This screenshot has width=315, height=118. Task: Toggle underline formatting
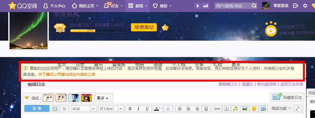pyautogui.click(x=147, y=108)
